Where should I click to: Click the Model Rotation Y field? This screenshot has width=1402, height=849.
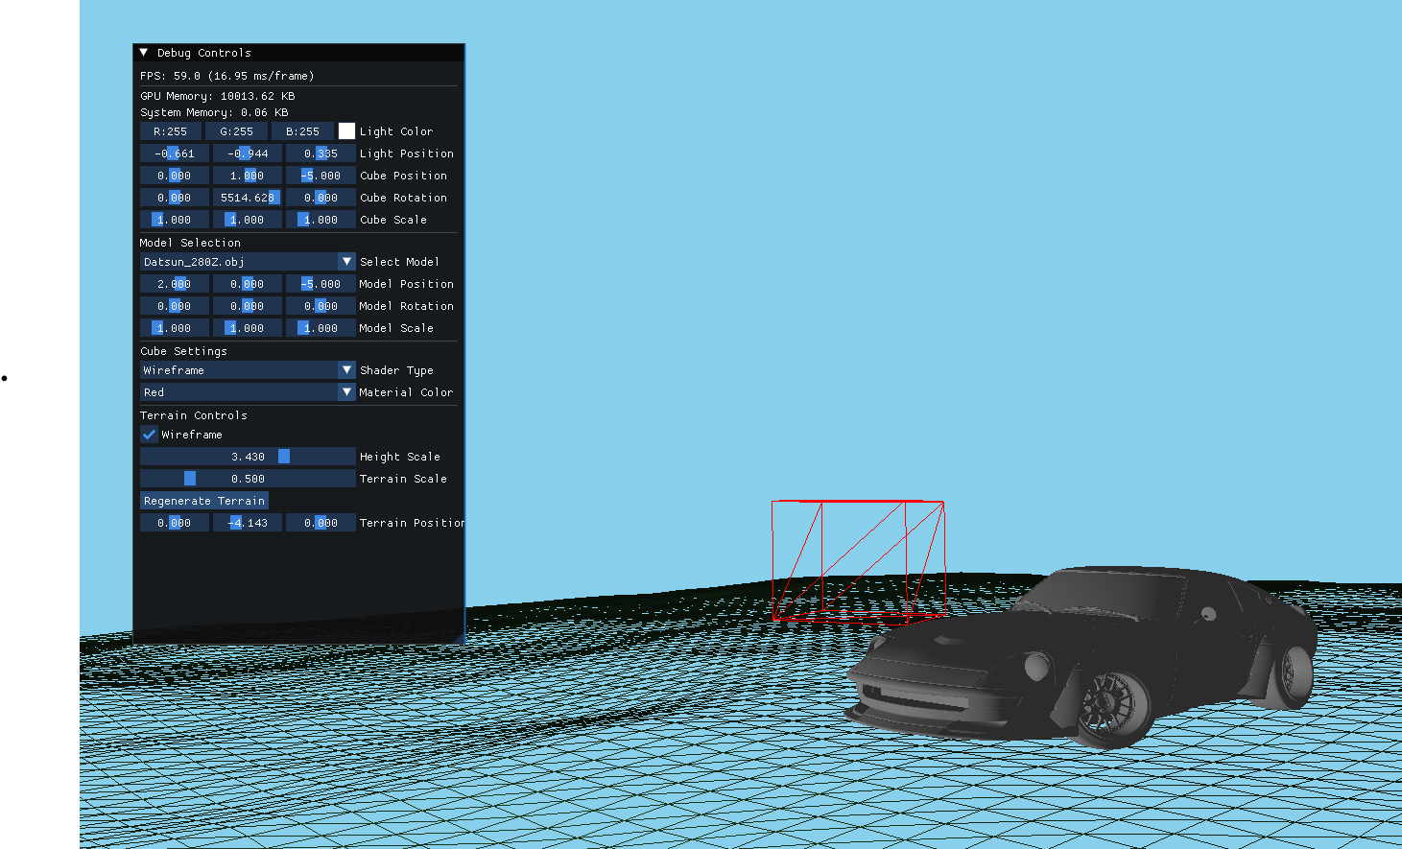(247, 305)
